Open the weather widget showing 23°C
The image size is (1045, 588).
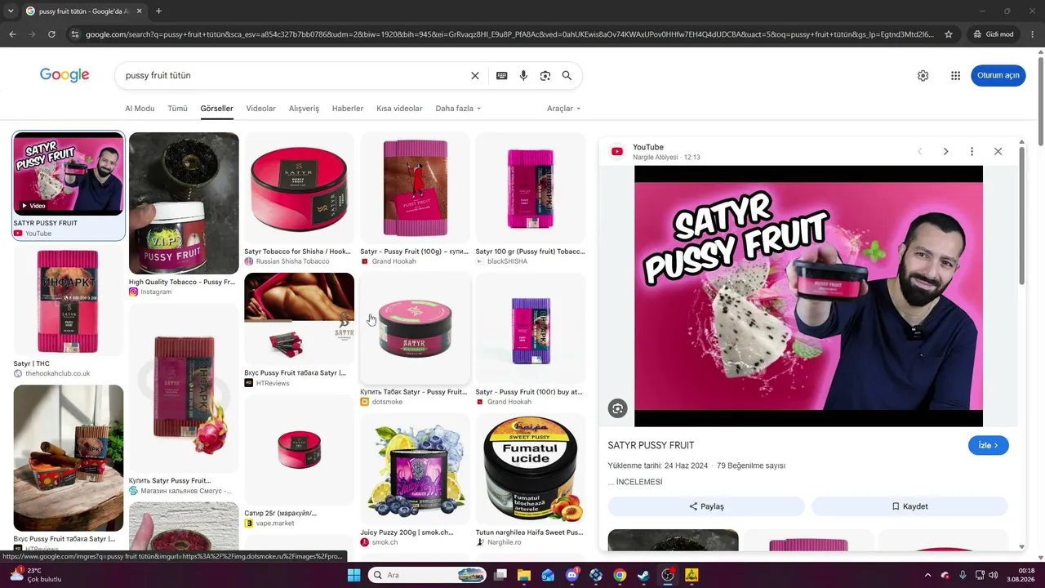37,575
